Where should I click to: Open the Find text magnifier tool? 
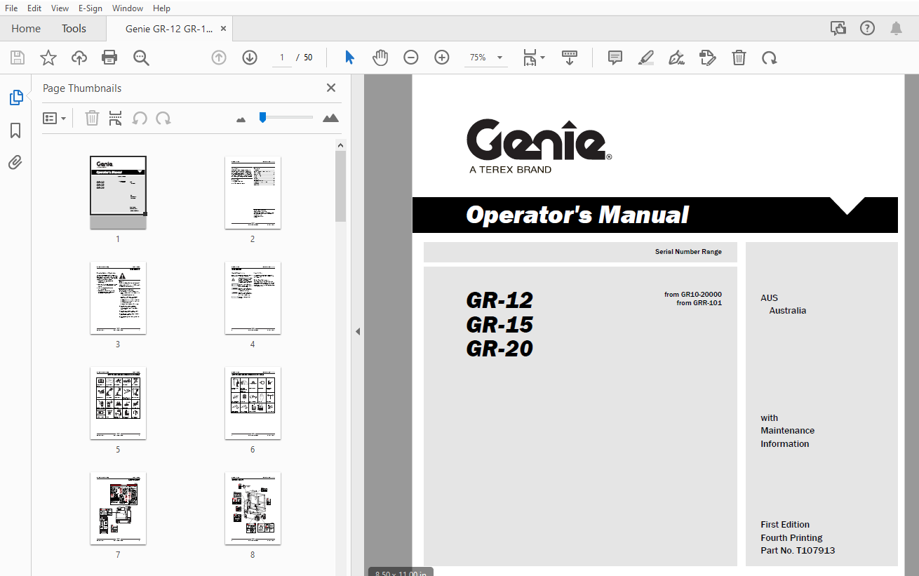point(141,58)
